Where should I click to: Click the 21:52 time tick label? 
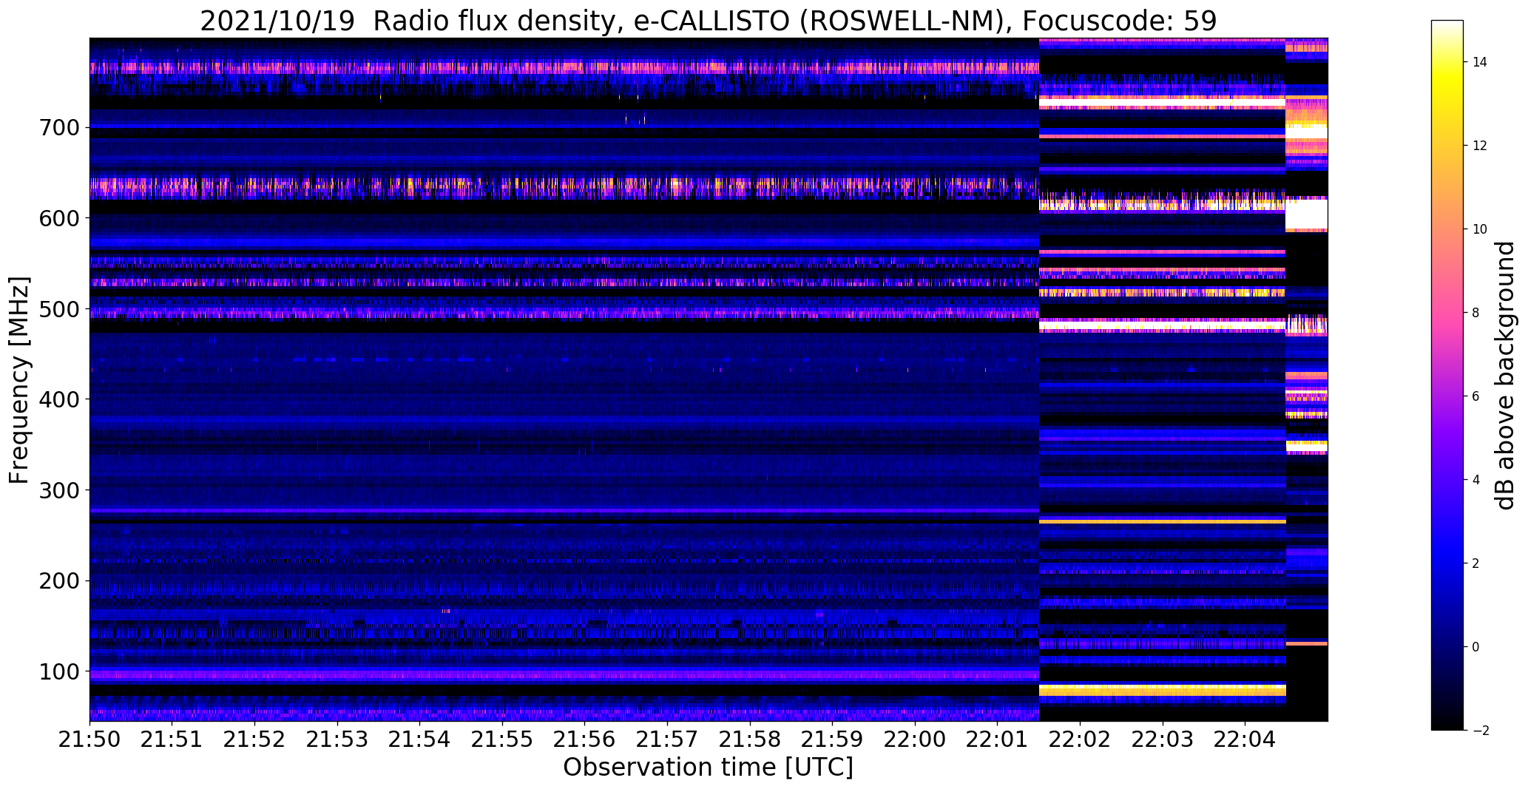[254, 739]
